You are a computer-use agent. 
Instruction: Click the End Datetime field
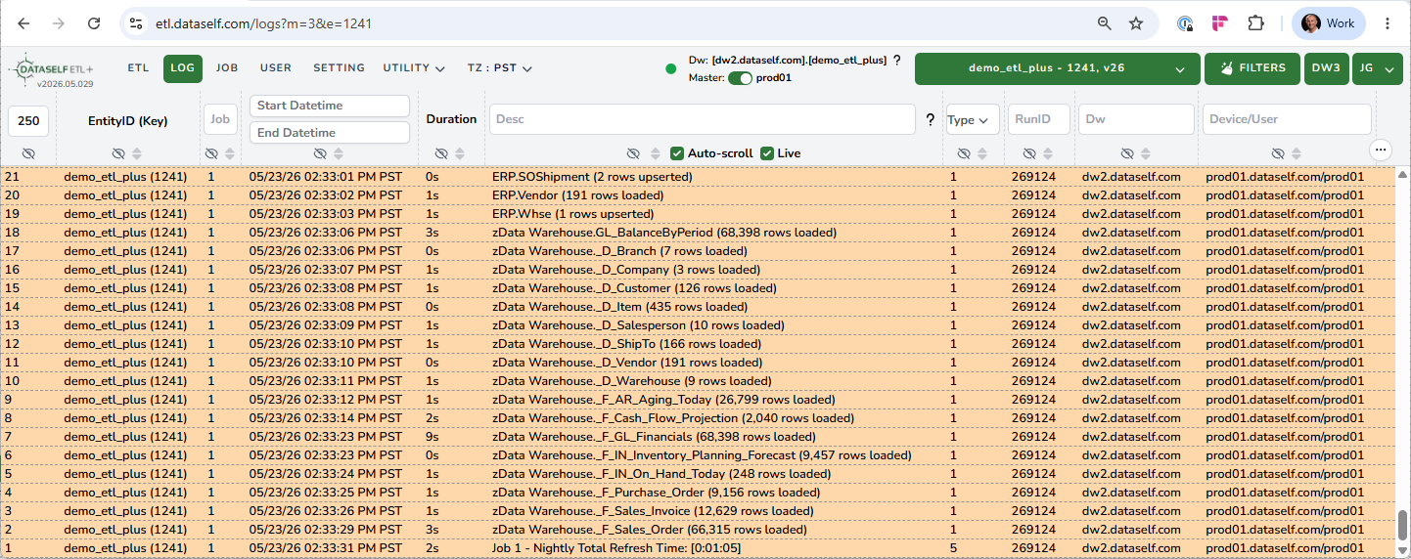pos(330,132)
